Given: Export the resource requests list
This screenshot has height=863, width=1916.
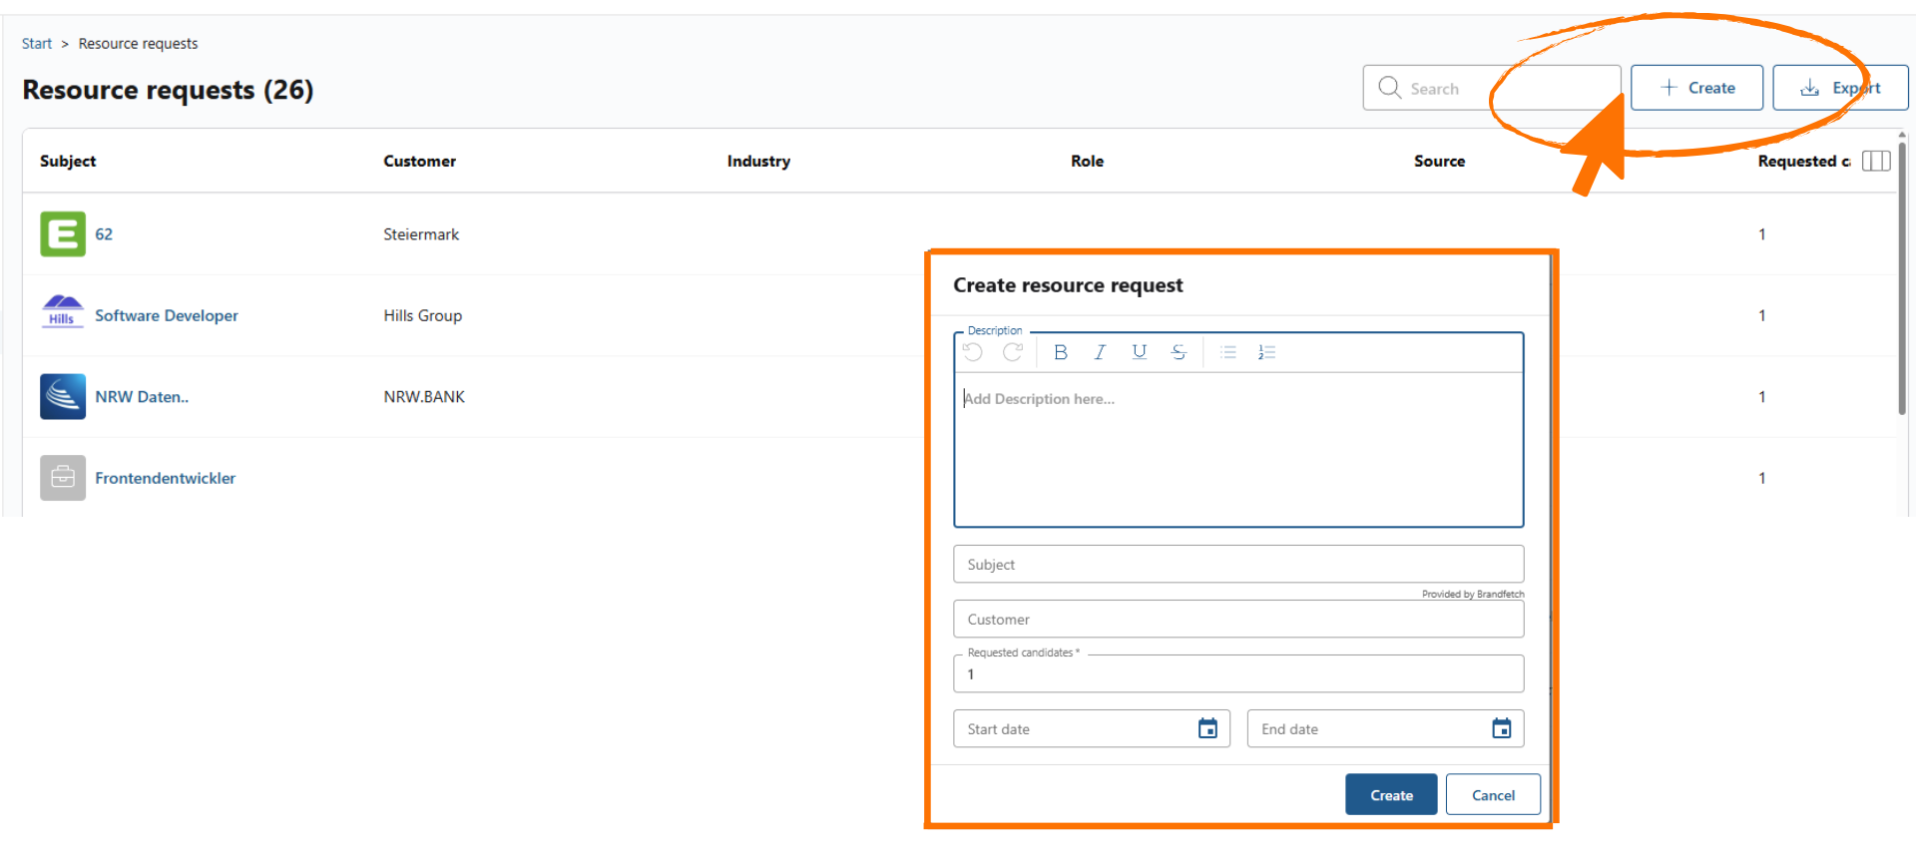Looking at the screenshot, I should (x=1840, y=88).
